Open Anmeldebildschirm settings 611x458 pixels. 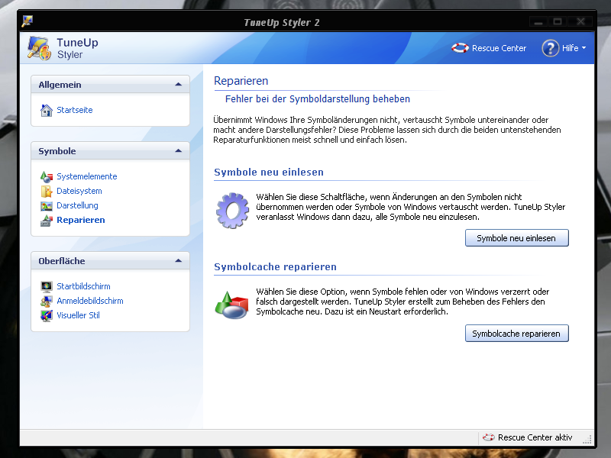click(90, 301)
